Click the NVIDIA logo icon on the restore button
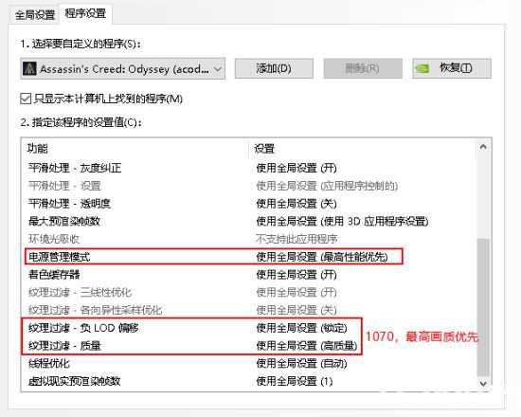521x417 pixels. click(422, 69)
